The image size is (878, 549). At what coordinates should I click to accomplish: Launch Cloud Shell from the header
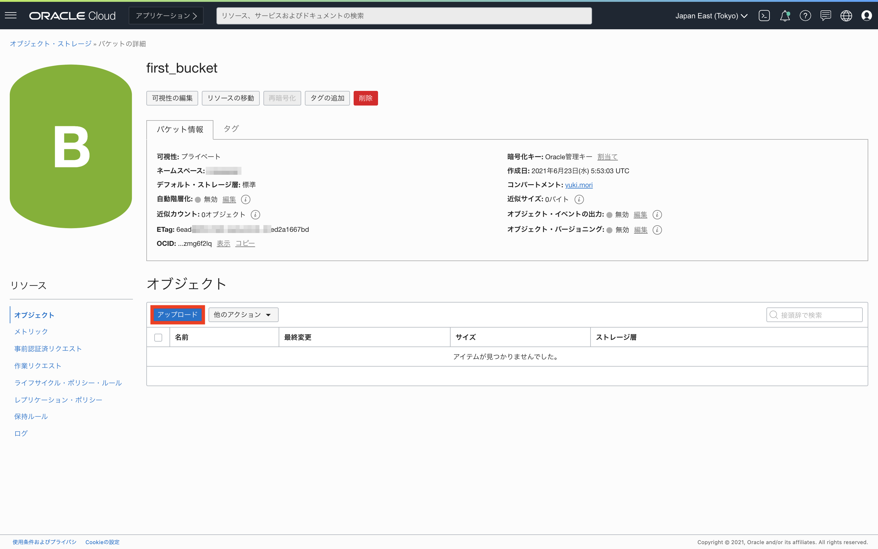764,16
